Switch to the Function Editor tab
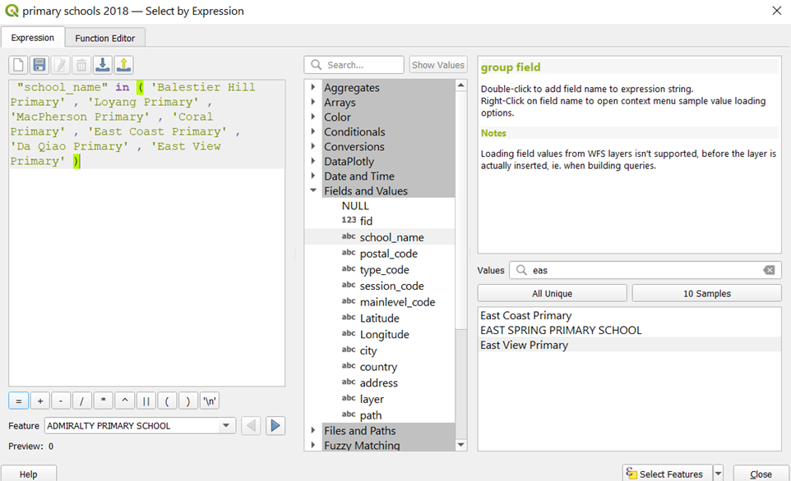The height and width of the screenshot is (481, 791). tap(105, 38)
